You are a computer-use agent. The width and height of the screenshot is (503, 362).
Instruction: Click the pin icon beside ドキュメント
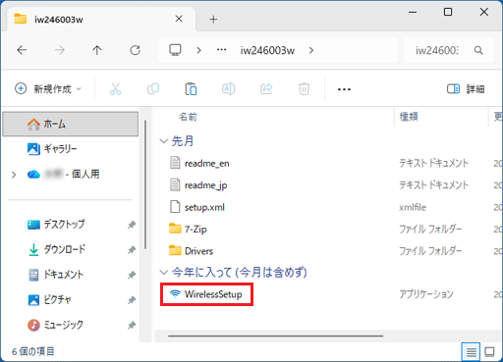(132, 275)
